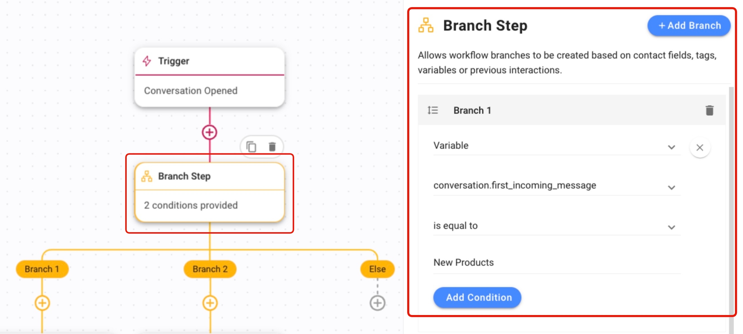Select the Else label on canvas
Viewport: 743px width, 334px height.
click(x=377, y=269)
